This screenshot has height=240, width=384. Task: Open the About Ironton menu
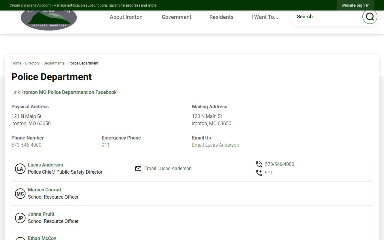tap(126, 17)
